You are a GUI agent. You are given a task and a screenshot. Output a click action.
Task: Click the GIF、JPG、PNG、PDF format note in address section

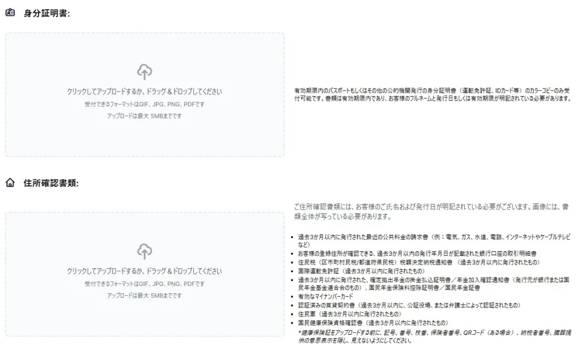[144, 284]
